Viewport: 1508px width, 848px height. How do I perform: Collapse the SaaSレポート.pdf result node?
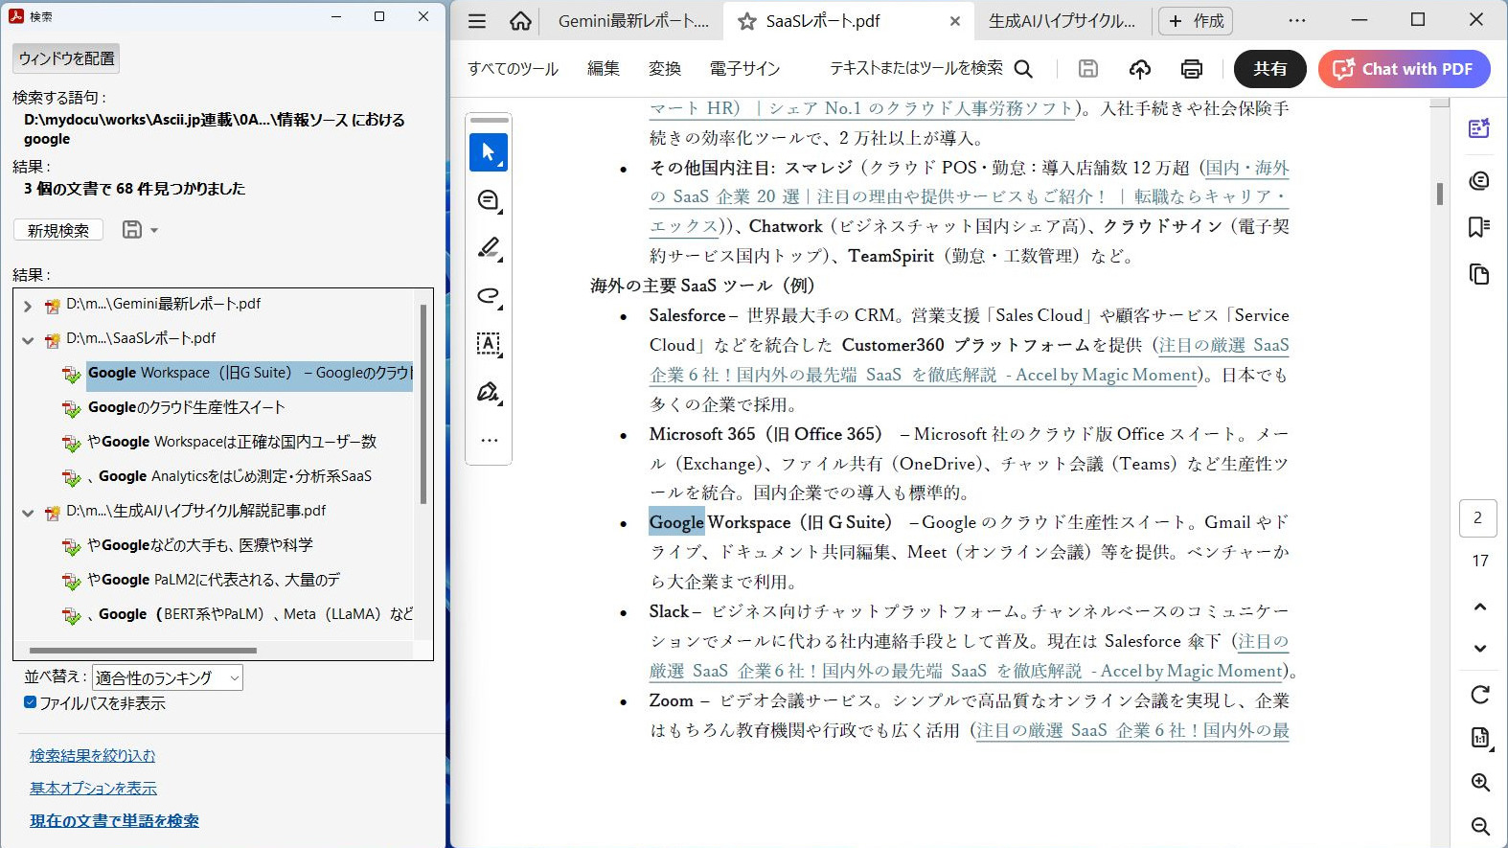(x=27, y=340)
